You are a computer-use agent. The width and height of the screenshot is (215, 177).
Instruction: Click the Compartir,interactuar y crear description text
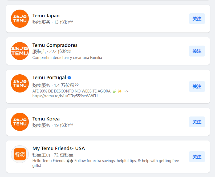click(x=67, y=58)
